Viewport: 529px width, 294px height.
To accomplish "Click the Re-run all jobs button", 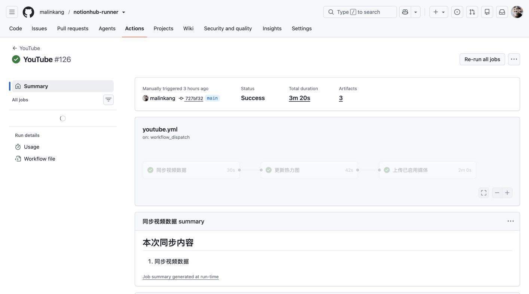I will (x=482, y=59).
